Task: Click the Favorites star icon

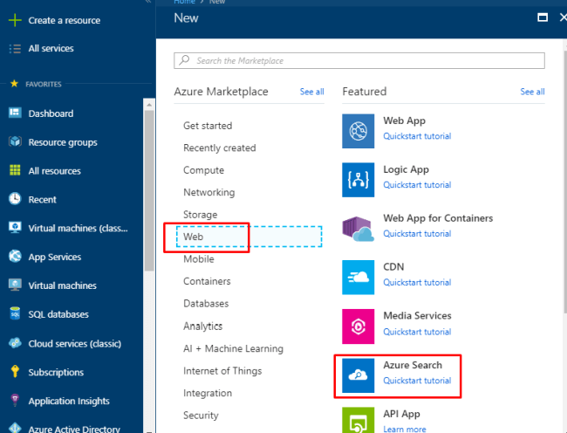Action: (14, 84)
